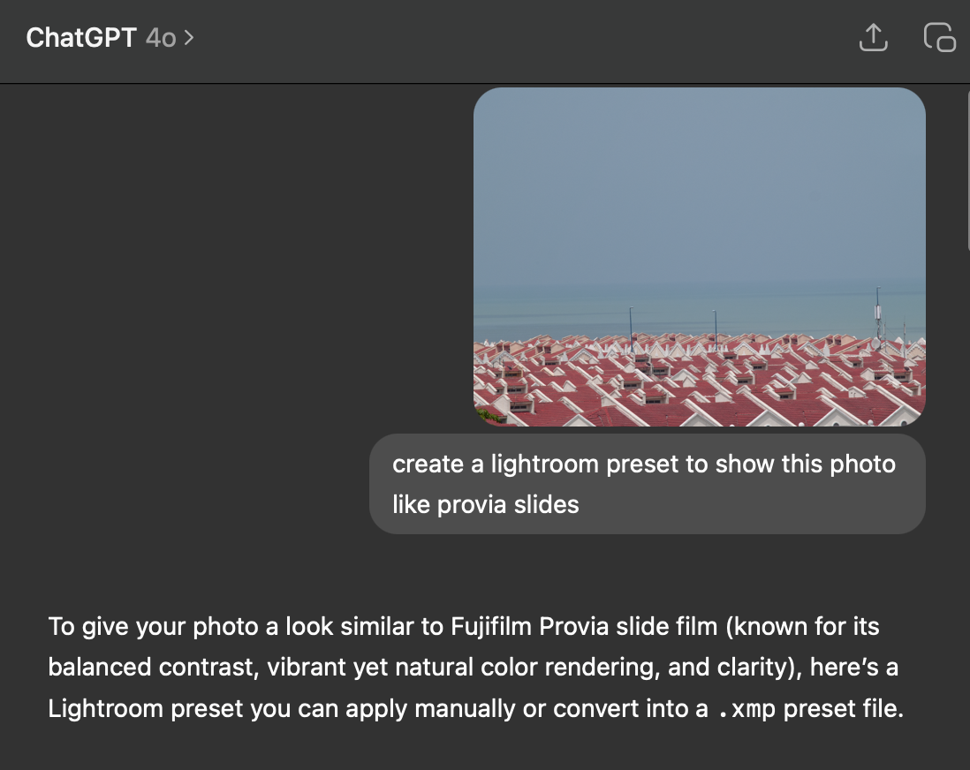This screenshot has height=770, width=970.
Task: Open the attached rooftops photo thumbnail
Action: (x=699, y=257)
